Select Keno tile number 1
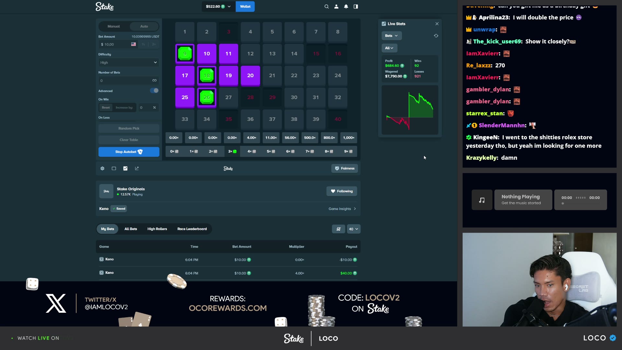 pos(185,32)
